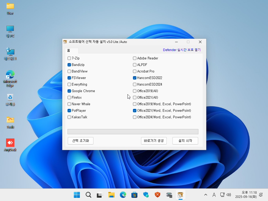
Task: Uncheck the FSViewer checkbox
Action: [69, 78]
